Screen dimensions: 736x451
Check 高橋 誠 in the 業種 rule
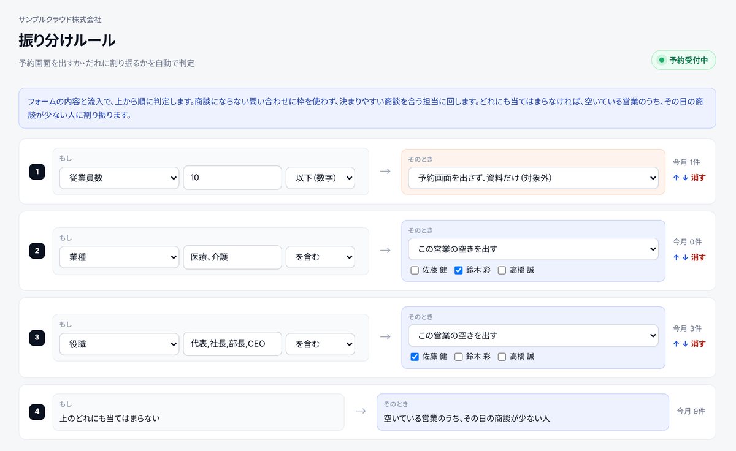(x=502, y=270)
